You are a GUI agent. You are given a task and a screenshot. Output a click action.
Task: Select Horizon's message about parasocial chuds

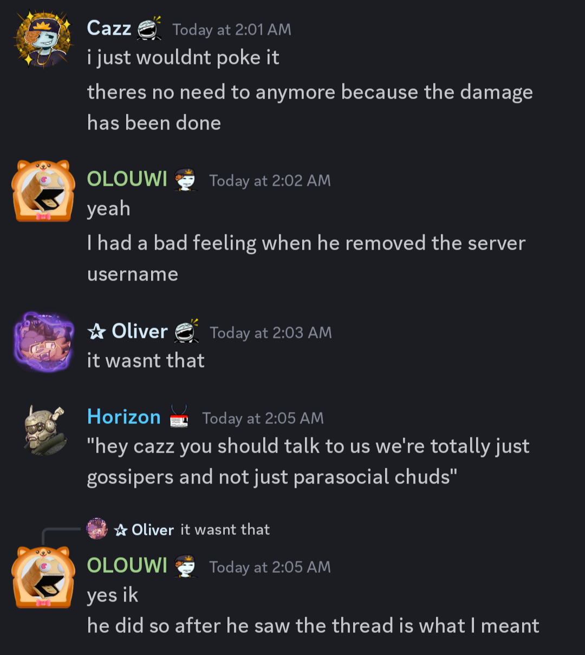(308, 462)
